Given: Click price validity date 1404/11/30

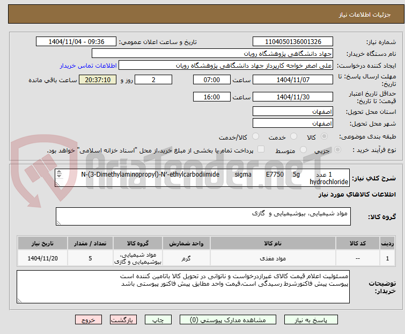Looking at the screenshot, I should click(x=293, y=97).
